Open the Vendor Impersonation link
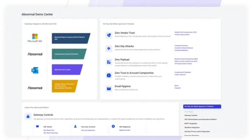The height and width of the screenshot is (140, 252). 182,35
